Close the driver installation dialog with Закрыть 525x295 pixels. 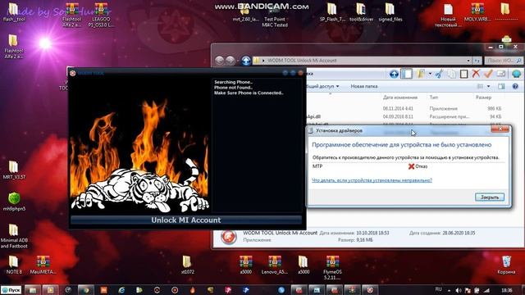click(x=490, y=197)
